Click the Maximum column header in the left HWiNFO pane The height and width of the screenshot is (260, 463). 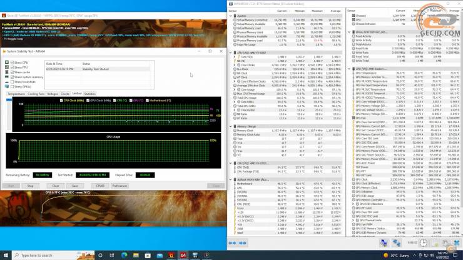[x=317, y=11]
